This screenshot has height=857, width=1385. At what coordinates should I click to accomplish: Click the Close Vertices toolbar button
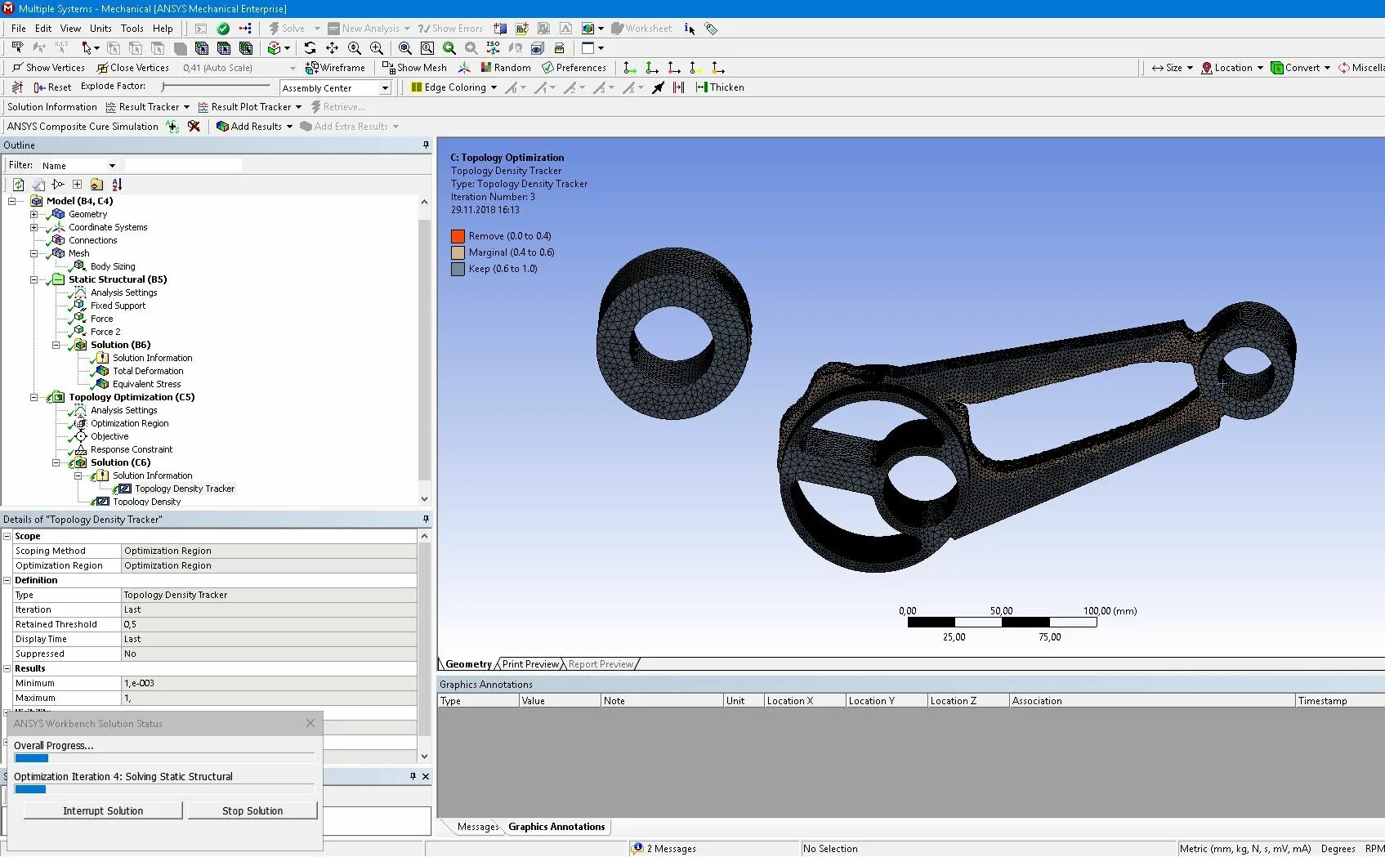[132, 68]
